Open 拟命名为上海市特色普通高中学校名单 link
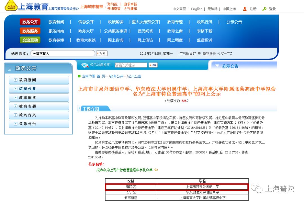The width and height of the screenshot is (304, 202). tap(124, 170)
